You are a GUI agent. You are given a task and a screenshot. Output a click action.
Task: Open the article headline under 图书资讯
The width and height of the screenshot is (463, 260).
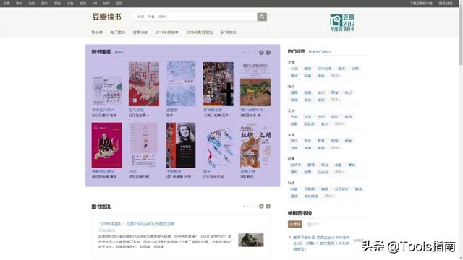(137, 224)
